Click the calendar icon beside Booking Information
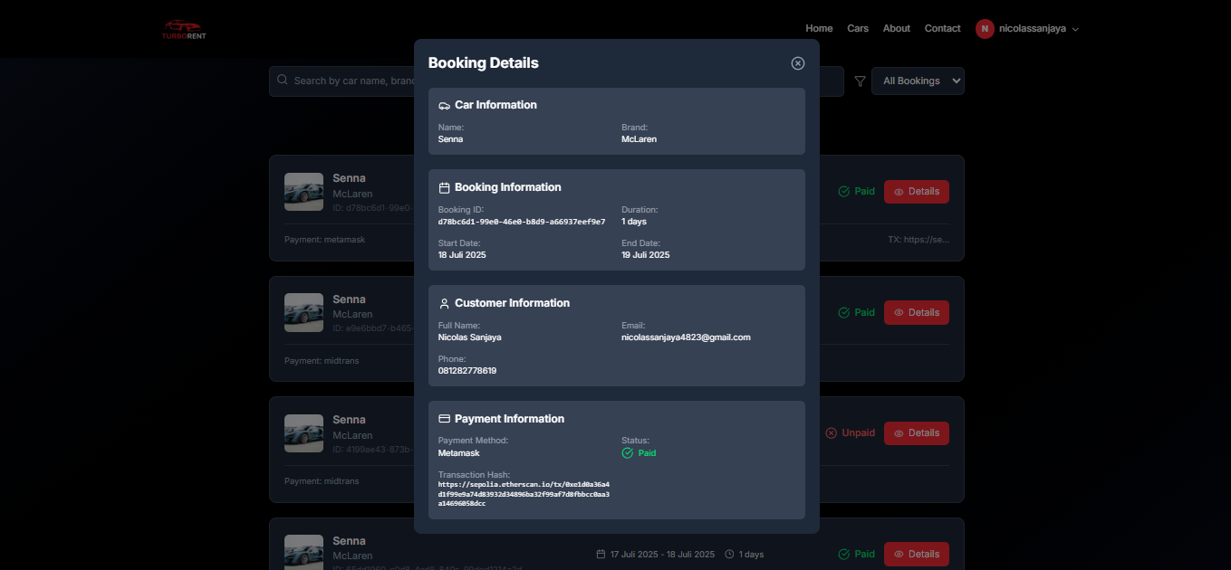This screenshot has height=570, width=1231. coord(444,188)
